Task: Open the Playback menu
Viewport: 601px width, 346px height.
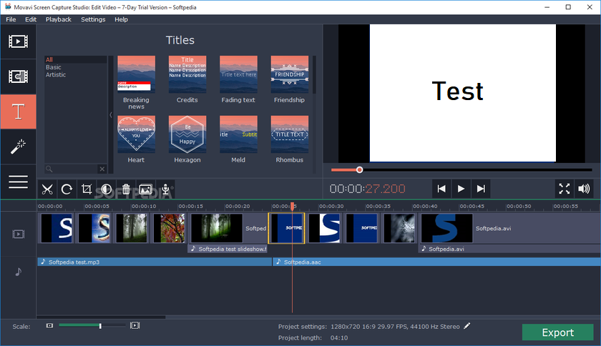Action: point(58,19)
